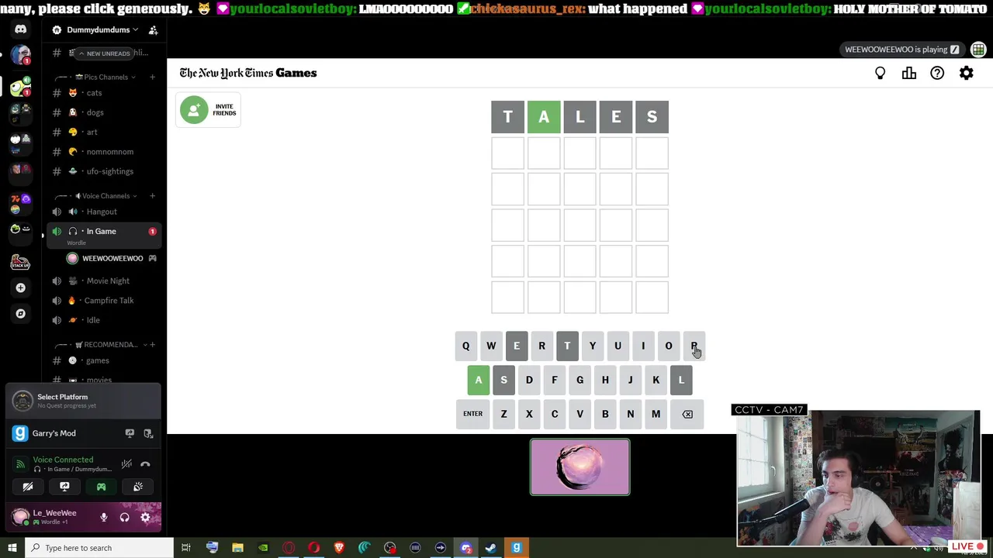Tap the M key on Wordle keyboard
The image size is (993, 558).
tap(656, 414)
